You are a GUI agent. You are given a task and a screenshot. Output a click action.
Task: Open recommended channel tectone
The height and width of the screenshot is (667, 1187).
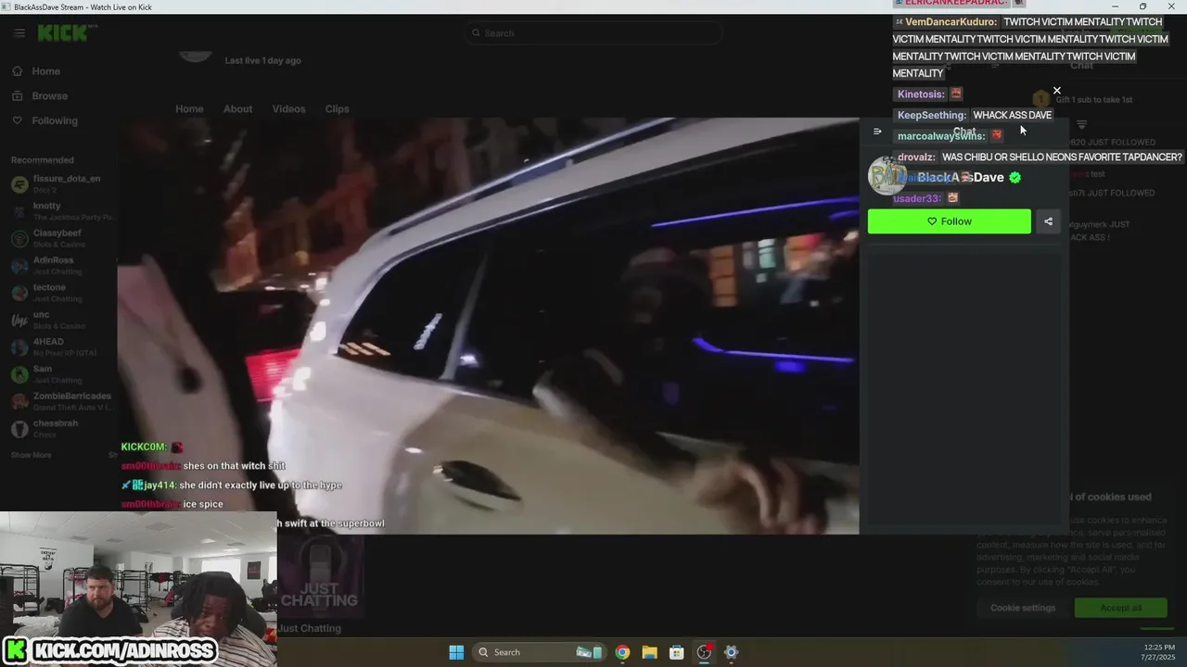(x=61, y=293)
